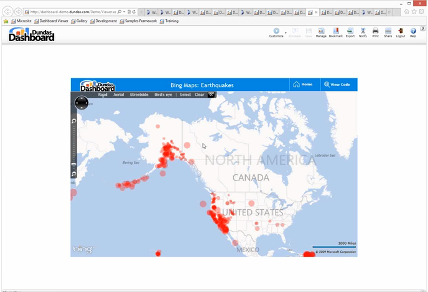Image resolution: width=428 pixels, height=292 pixels.
Task: Click the Export icon
Action: click(350, 31)
